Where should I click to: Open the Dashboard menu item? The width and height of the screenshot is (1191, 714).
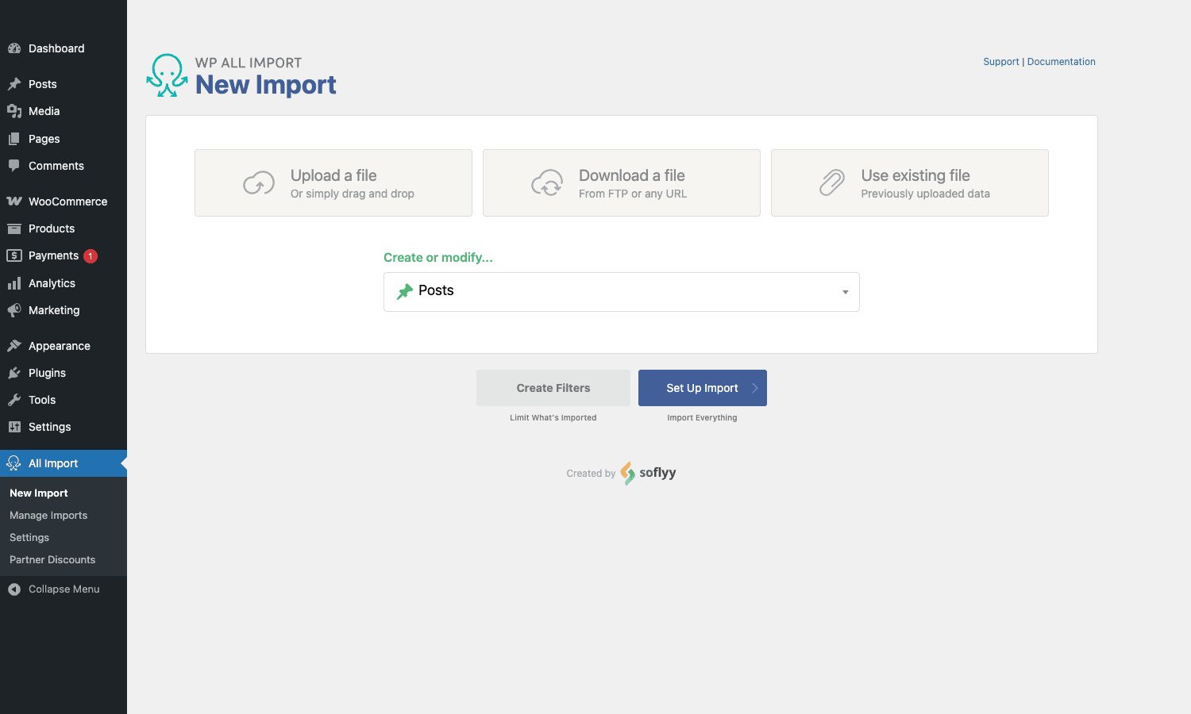click(64, 48)
